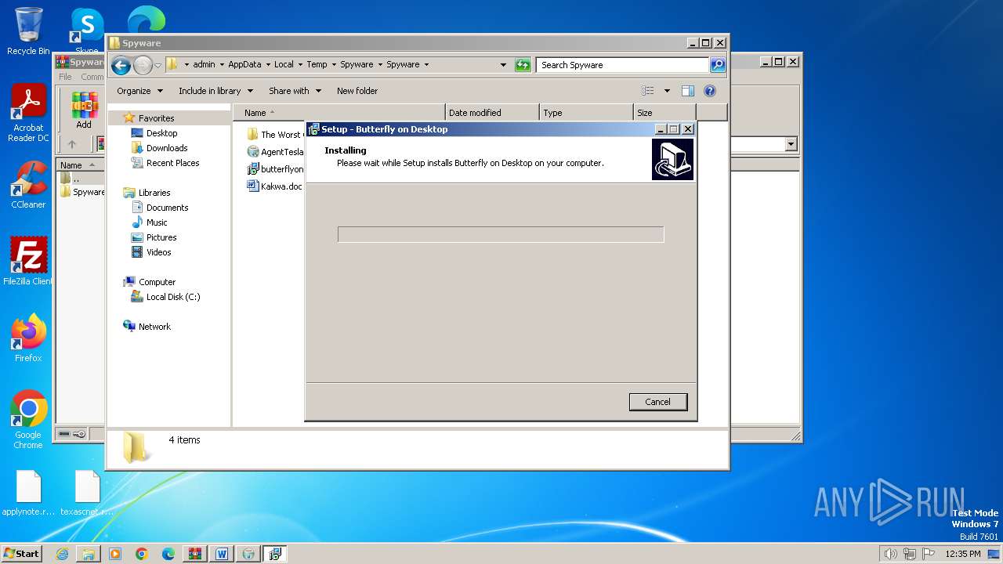
Task: Select Temp in the address breadcrumb
Action: [x=317, y=64]
